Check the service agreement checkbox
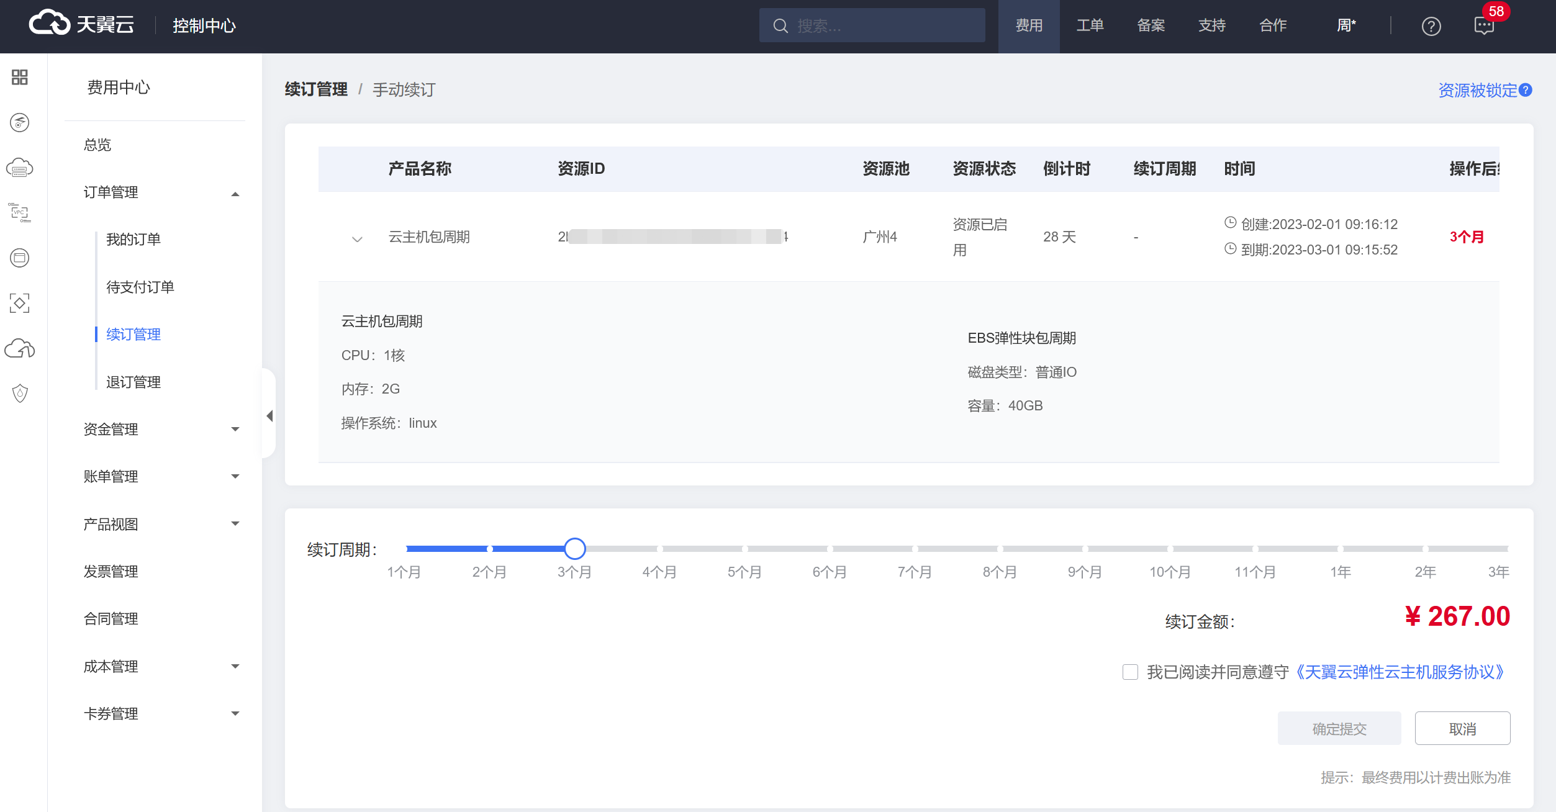Viewport: 1556px width, 812px height. (x=1130, y=672)
